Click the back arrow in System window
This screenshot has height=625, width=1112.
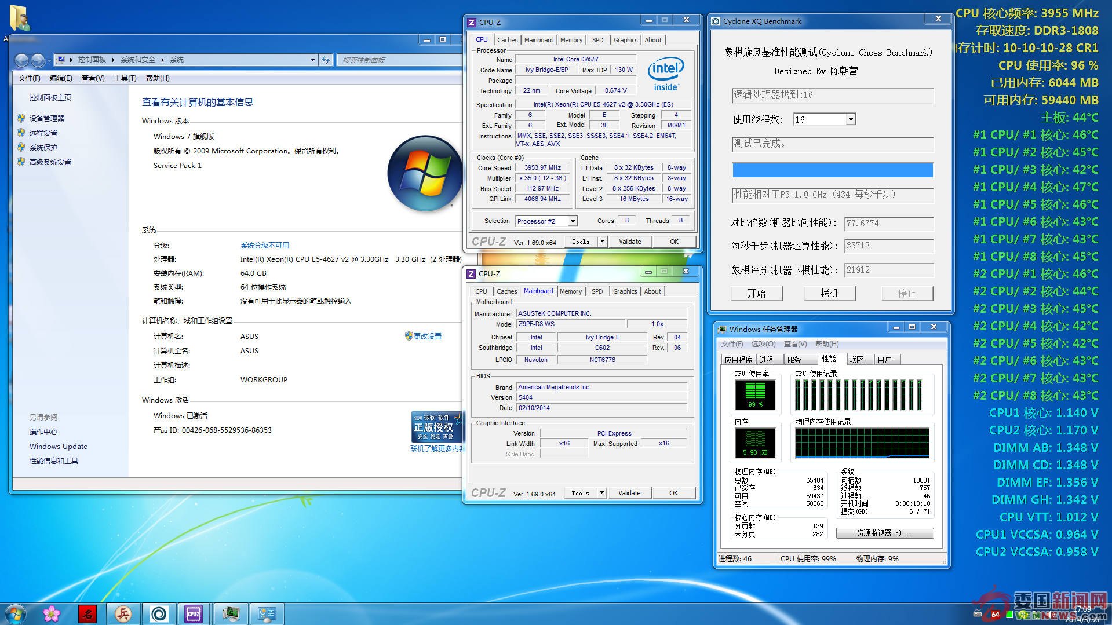[x=22, y=60]
